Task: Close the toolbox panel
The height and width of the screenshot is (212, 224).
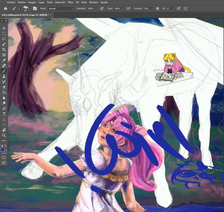Action: pos(6,21)
